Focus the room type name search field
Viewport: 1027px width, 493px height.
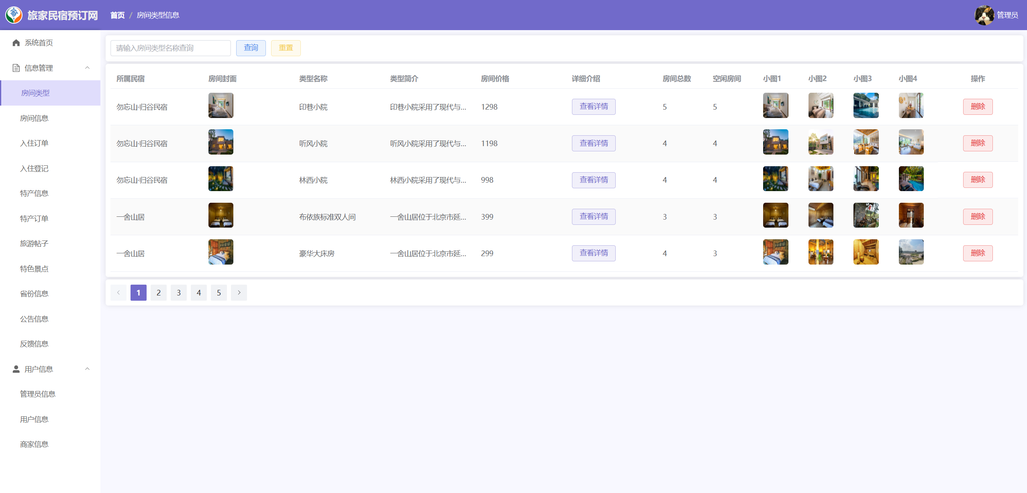170,48
